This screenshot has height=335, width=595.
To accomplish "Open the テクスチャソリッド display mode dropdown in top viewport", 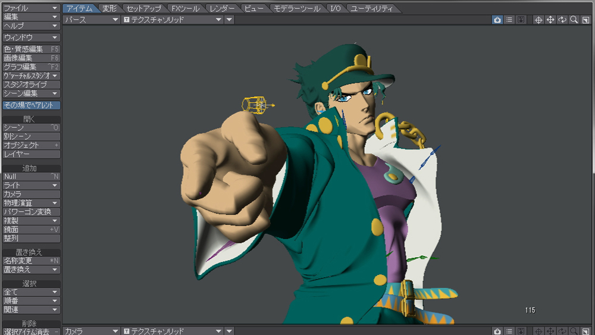I will point(172,20).
